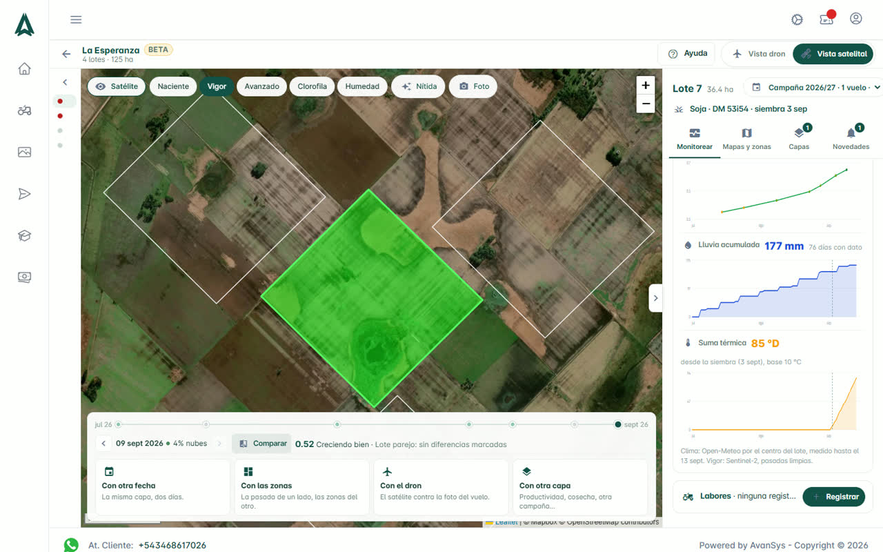Click the Foto button
This screenshot has width=883, height=552.
point(473,86)
